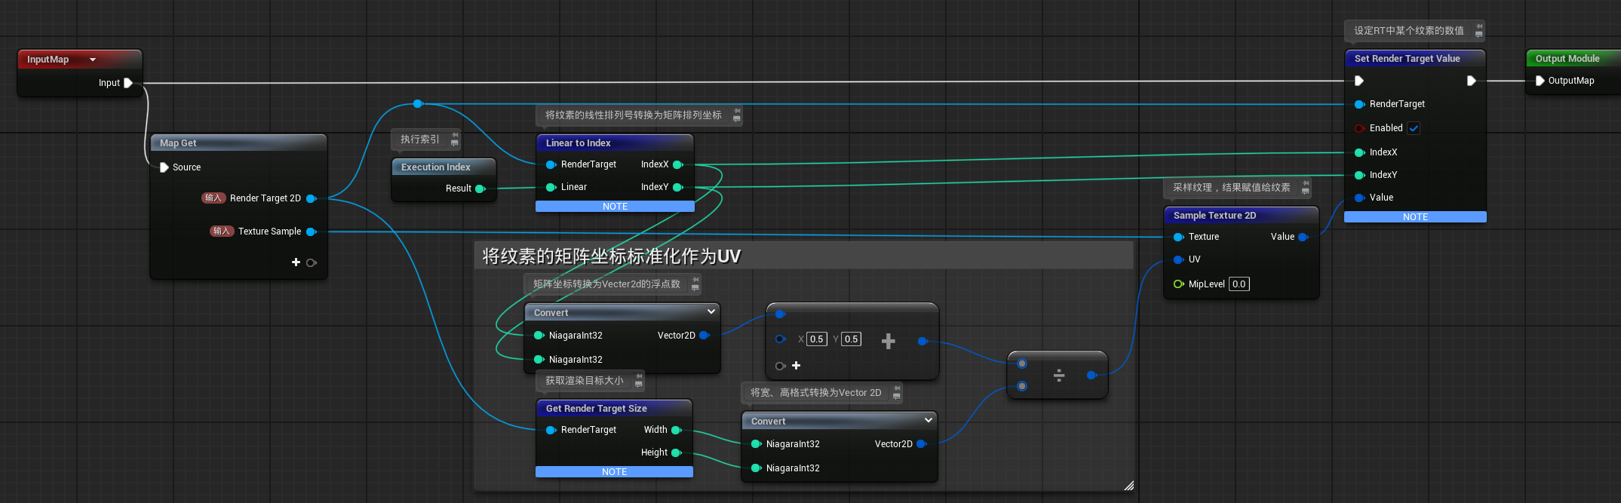Select the divide operator node symbol
This screenshot has height=503, width=1621.
[x=1058, y=375]
